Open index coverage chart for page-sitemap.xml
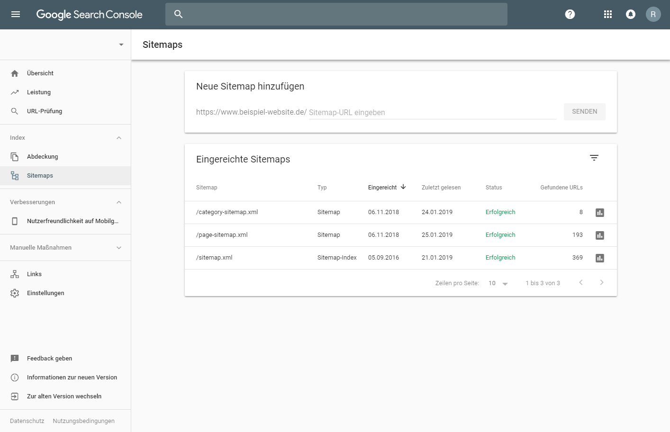Image resolution: width=670 pixels, height=432 pixels. pos(600,235)
